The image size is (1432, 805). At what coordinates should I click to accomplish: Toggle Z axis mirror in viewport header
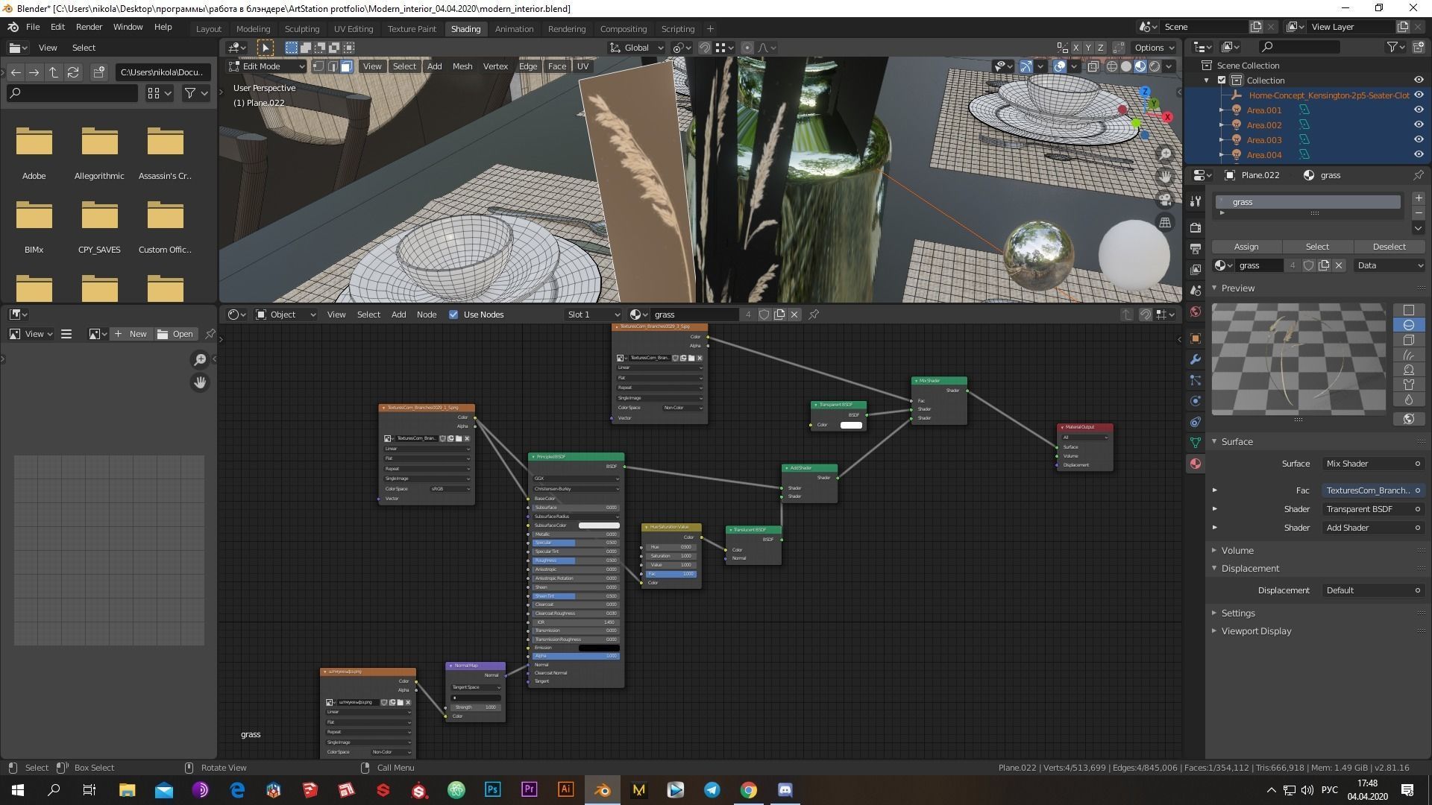point(1100,48)
